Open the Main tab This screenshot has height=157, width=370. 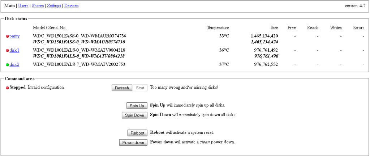pos(9,6)
